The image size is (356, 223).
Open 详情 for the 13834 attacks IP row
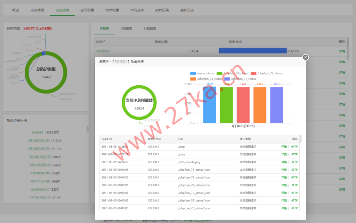[342, 51]
